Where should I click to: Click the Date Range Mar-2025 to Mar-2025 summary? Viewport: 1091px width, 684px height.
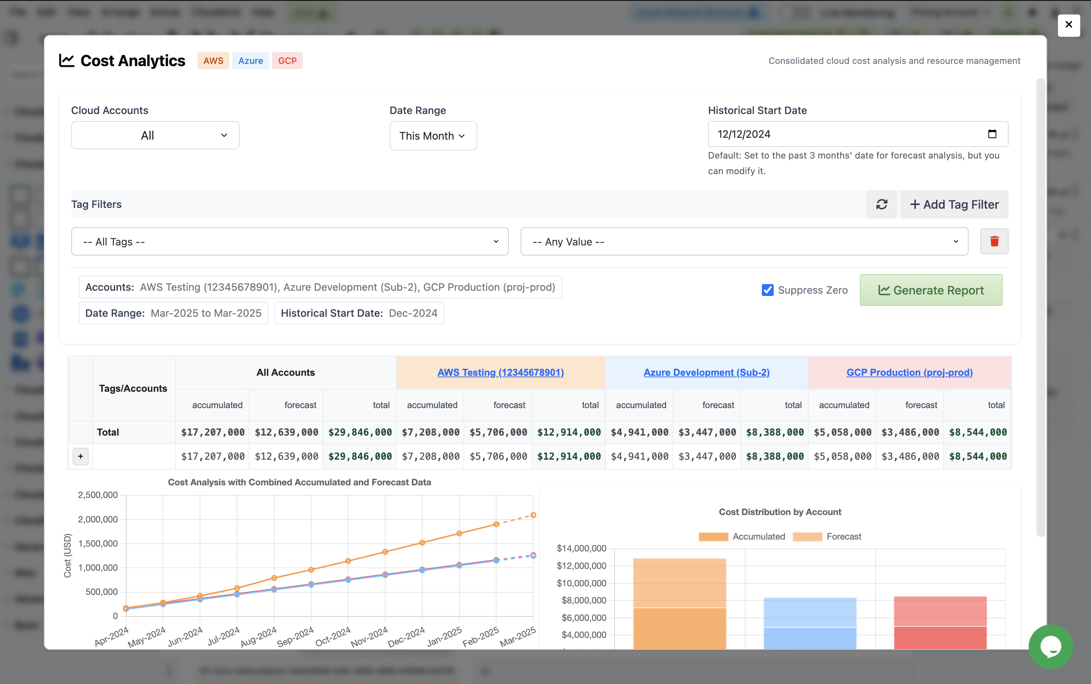click(x=174, y=313)
